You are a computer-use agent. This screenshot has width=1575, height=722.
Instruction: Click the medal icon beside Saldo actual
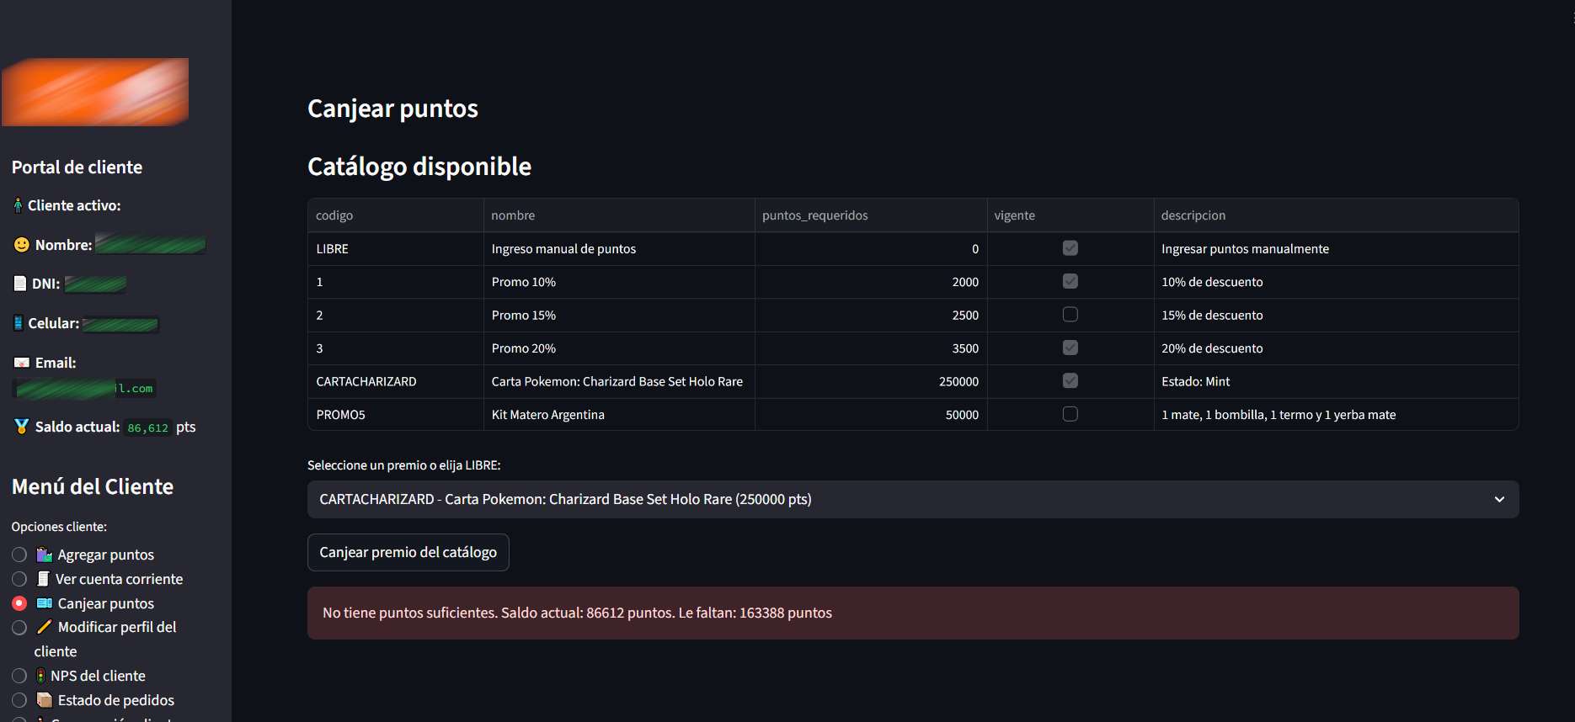pos(21,427)
